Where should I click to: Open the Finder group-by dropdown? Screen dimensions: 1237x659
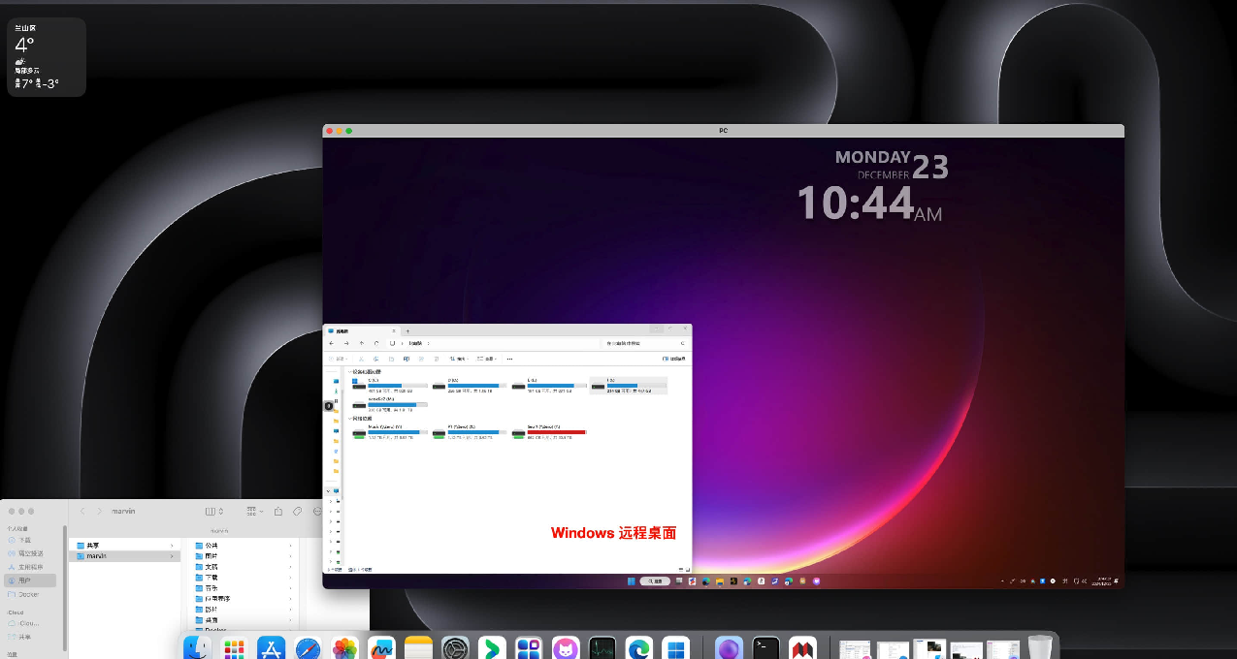tap(254, 511)
